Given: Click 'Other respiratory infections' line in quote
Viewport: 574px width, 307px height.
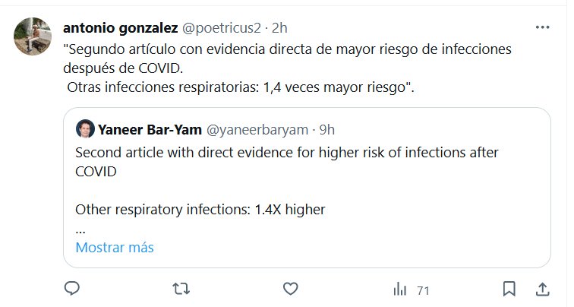Looking at the screenshot, I should point(200,210).
